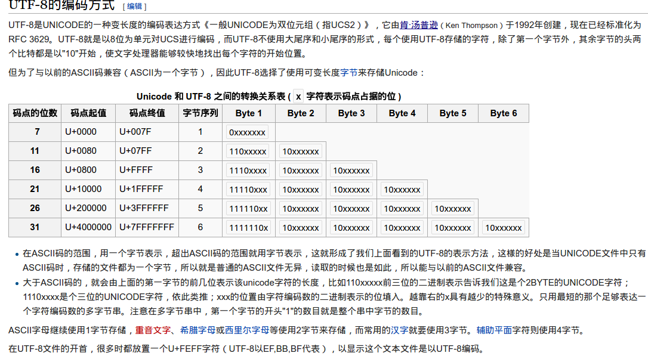The height and width of the screenshot is (359, 648).
Task: Click the Byte 3 value in the U+0800 row
Action: coord(351,171)
